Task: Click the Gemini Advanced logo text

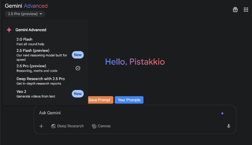Action: [26, 6]
